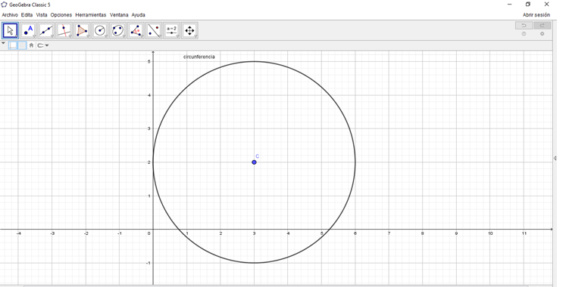
Task: Toggle the show grid button
Action: pyautogui.click(x=22, y=45)
